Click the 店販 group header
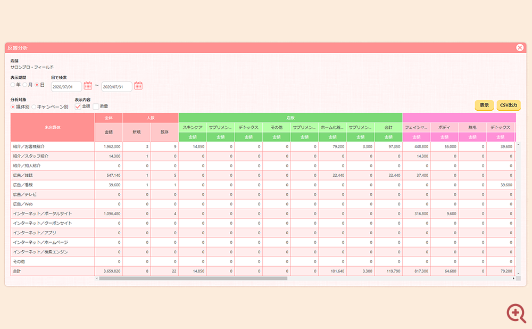 [x=290, y=118]
